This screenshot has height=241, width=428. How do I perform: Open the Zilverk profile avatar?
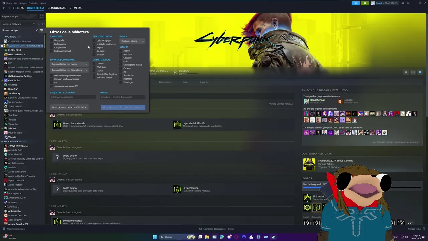[x=373, y=3]
